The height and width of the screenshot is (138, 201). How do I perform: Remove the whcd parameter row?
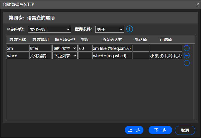pos(187,56)
